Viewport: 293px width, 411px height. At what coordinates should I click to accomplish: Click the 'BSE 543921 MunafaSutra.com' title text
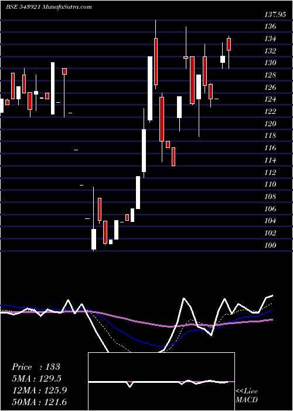(49, 7)
